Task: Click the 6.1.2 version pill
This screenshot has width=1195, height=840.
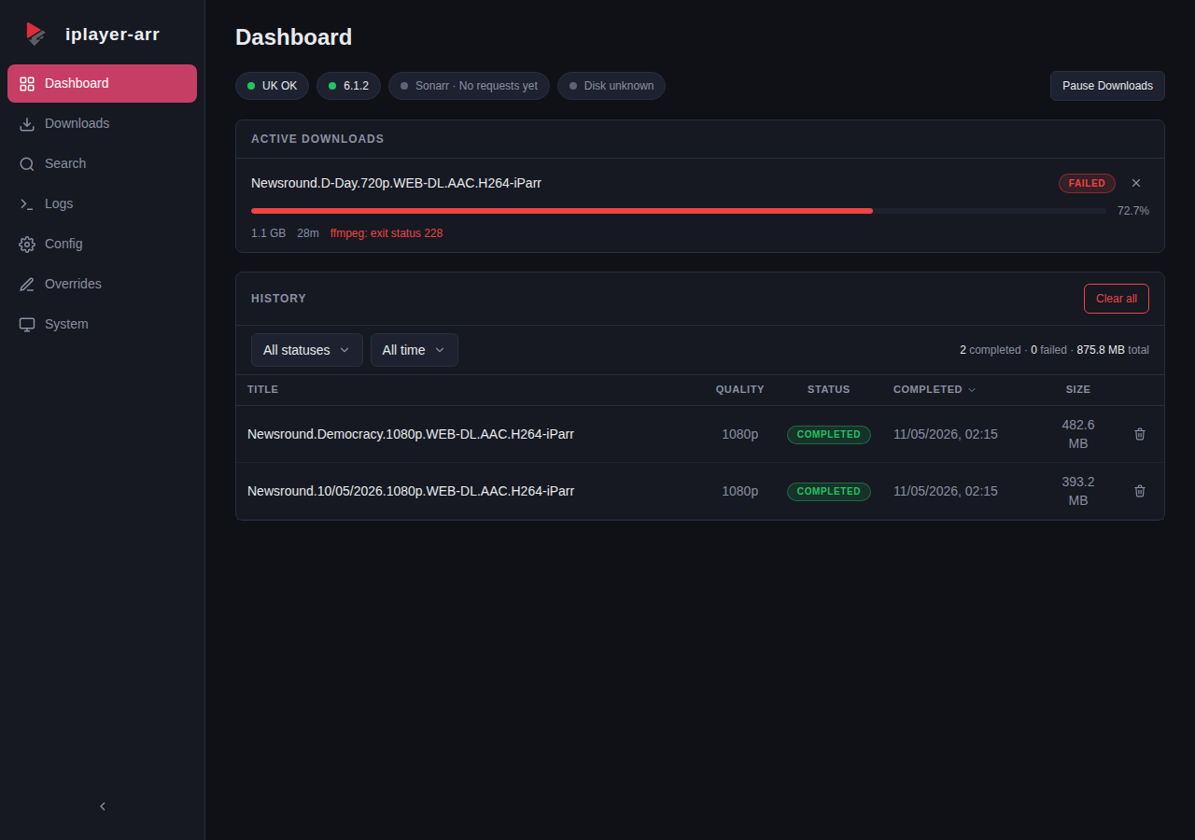Action: [x=348, y=86]
